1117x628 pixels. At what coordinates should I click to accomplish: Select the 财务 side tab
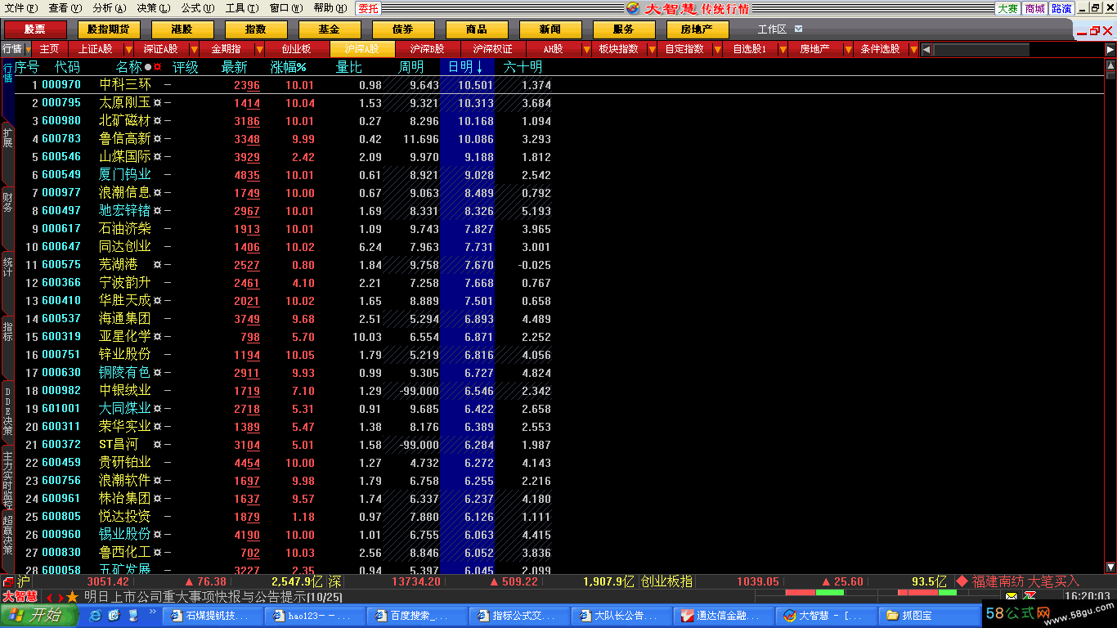click(x=7, y=201)
